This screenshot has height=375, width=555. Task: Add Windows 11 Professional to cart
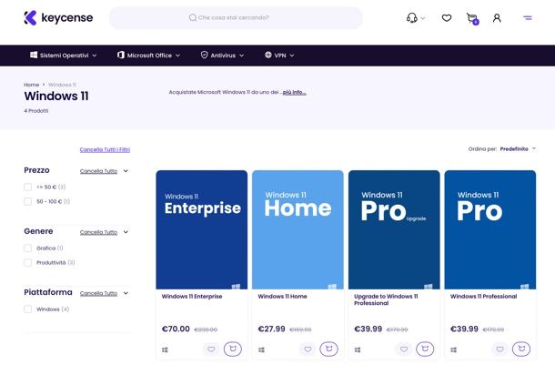[521, 349]
